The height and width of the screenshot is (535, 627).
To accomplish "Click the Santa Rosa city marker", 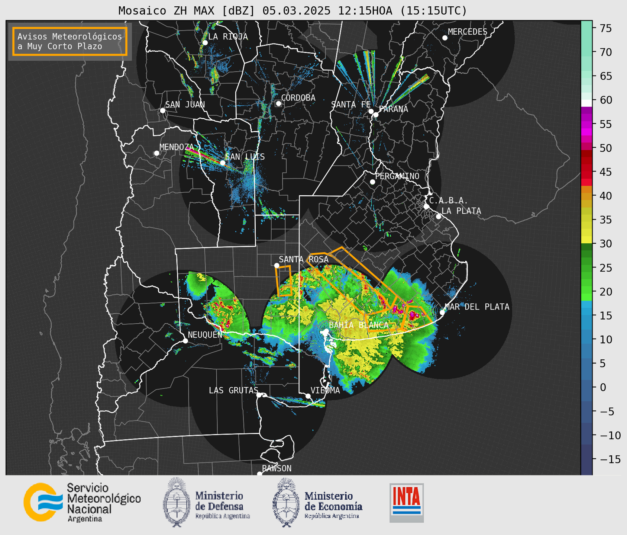I will coord(277,265).
